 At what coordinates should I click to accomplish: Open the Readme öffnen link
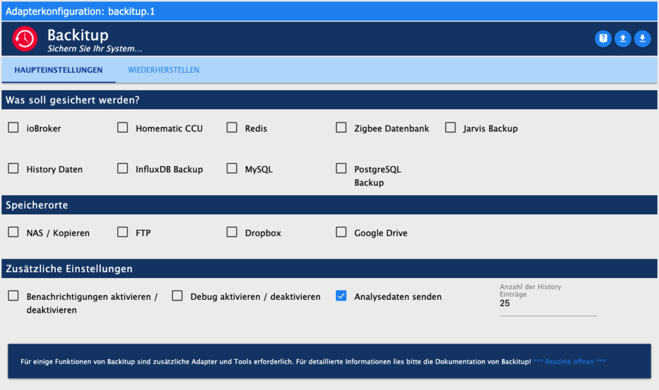[570, 362]
